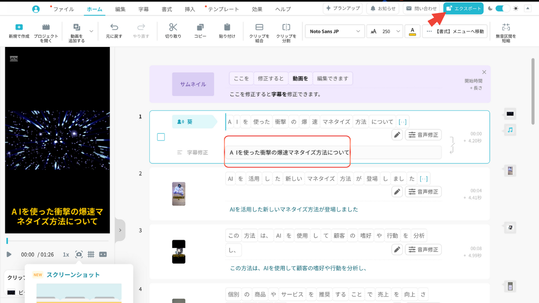This screenshot has width=539, height=303.
Task: Open the font color swatch A
Action: click(412, 31)
